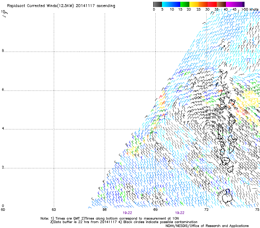The width and height of the screenshot is (260, 228).
Task: Click the purple '19:22' time near longitude 66
Action: [x=127, y=213]
